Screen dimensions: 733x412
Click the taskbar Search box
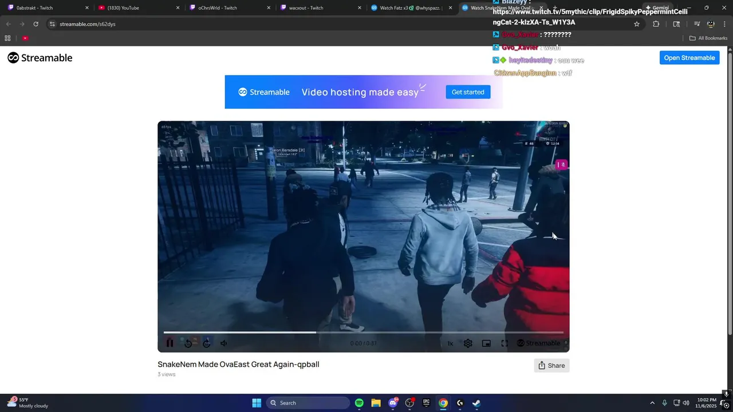(x=308, y=403)
